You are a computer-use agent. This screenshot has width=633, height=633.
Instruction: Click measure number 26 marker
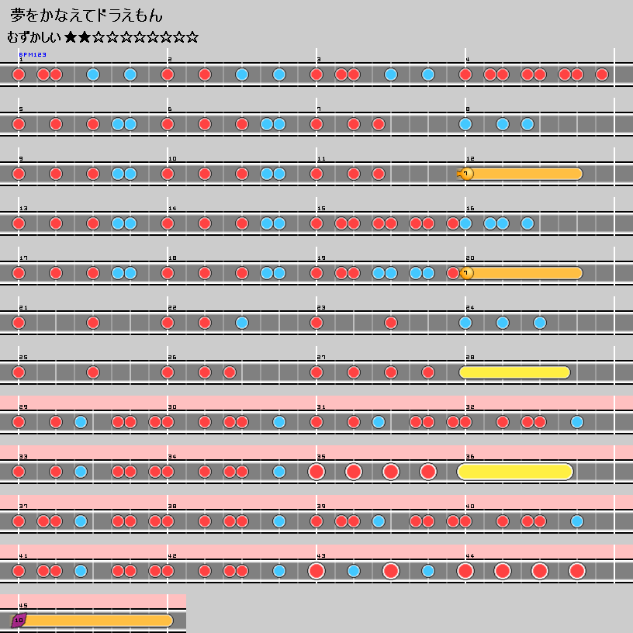pyautogui.click(x=172, y=358)
